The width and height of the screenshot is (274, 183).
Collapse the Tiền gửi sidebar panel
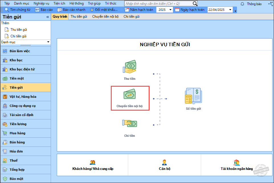click(x=48, y=17)
